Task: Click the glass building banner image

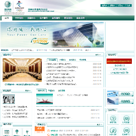Action: pos(78,35)
